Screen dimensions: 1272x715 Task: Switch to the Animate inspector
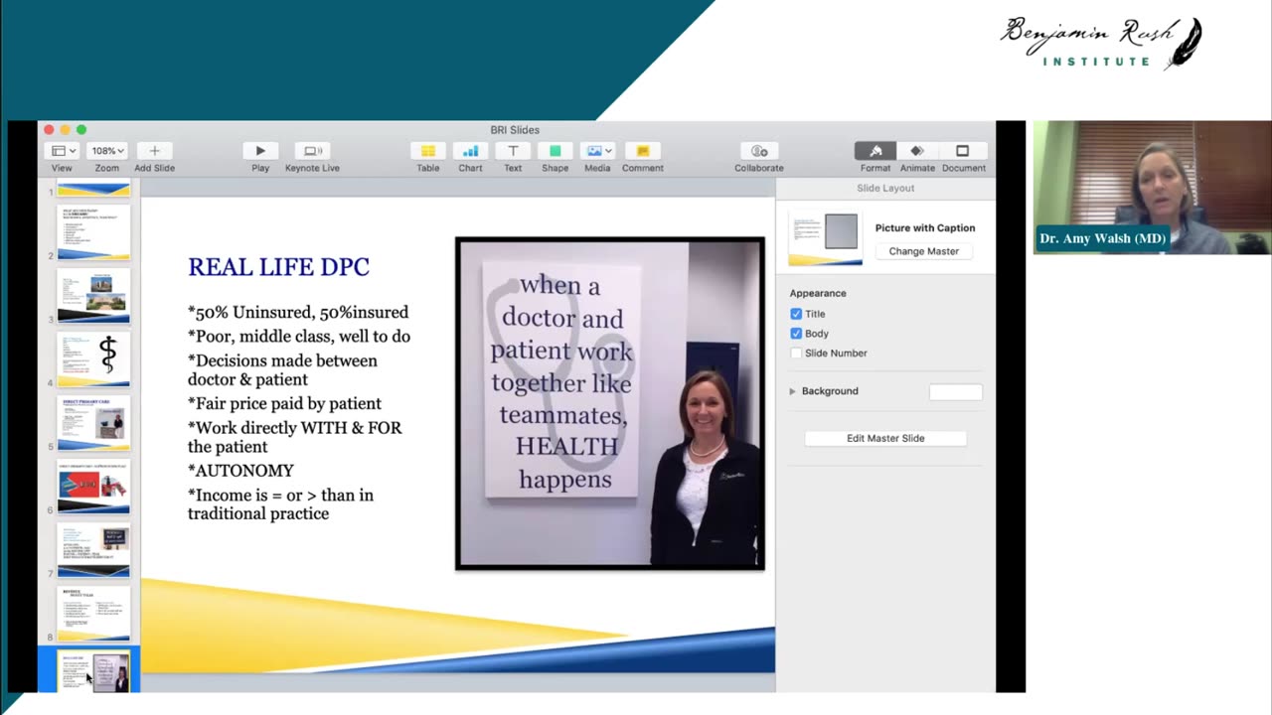coord(917,151)
